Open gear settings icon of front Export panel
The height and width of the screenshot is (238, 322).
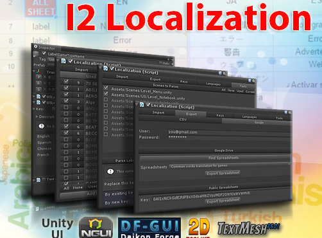[290, 113]
